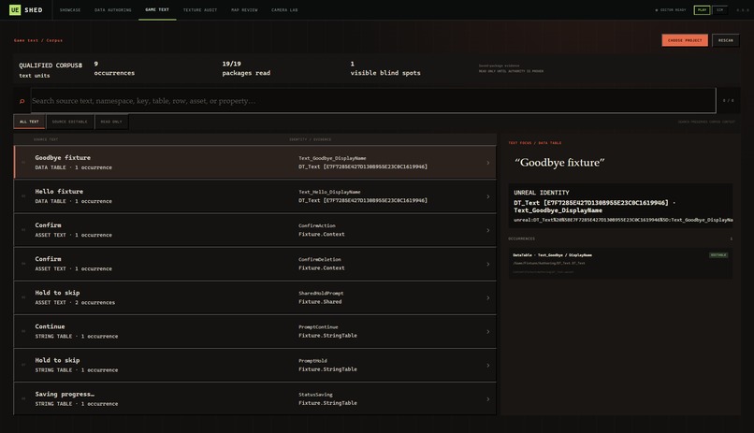The image size is (754, 433).
Task: Click the Text Focus / Data Table label
Action: 535,143
